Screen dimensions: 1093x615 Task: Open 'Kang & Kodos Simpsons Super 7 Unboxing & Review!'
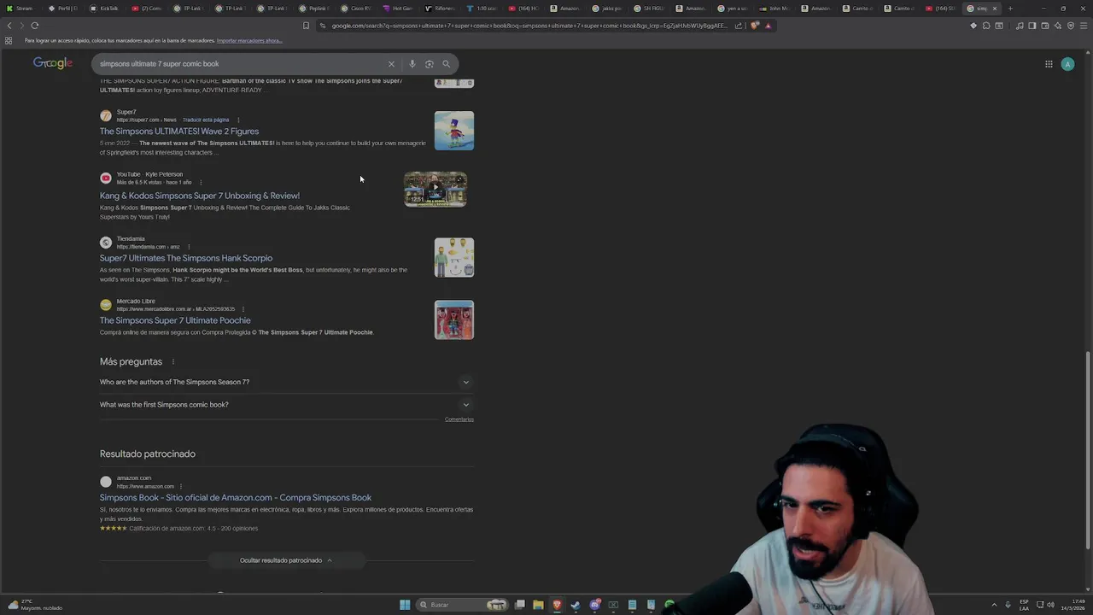click(x=200, y=196)
